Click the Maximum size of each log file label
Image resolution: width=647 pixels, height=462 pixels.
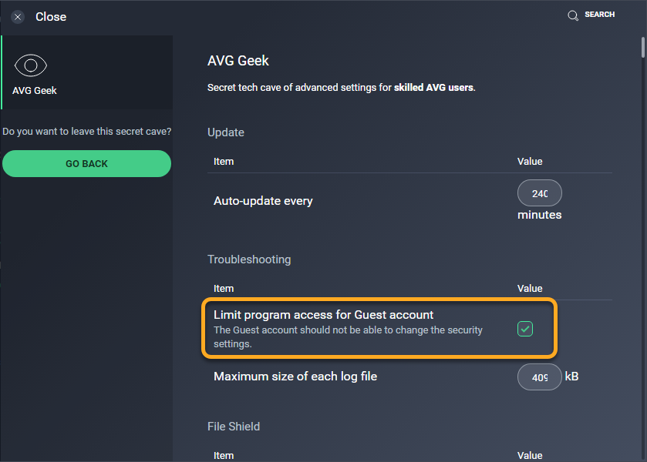(x=295, y=377)
